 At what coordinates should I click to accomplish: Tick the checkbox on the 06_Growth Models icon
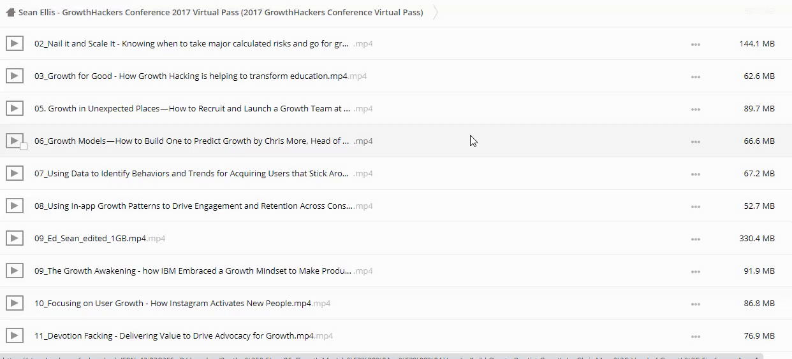coord(24,147)
